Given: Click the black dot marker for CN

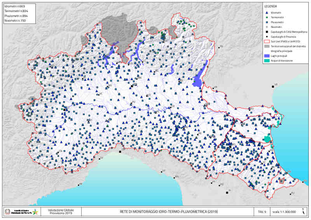Looking at the screenshot, I should pyautogui.click(x=58, y=152).
